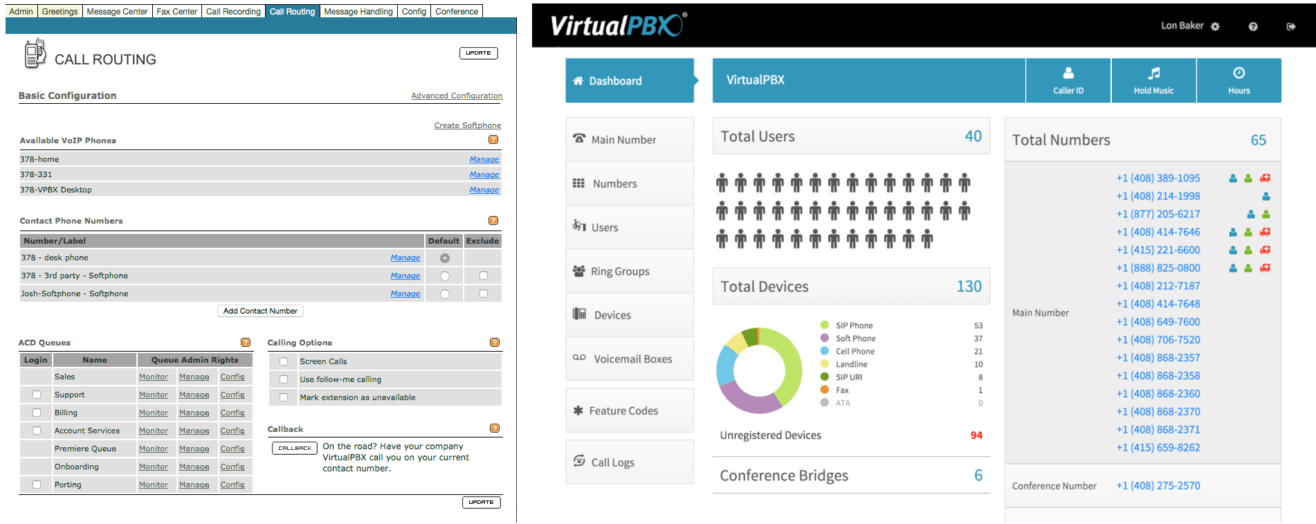The width and height of the screenshot is (1316, 524).
Task: Click Add Contact Number button
Action: 260,311
